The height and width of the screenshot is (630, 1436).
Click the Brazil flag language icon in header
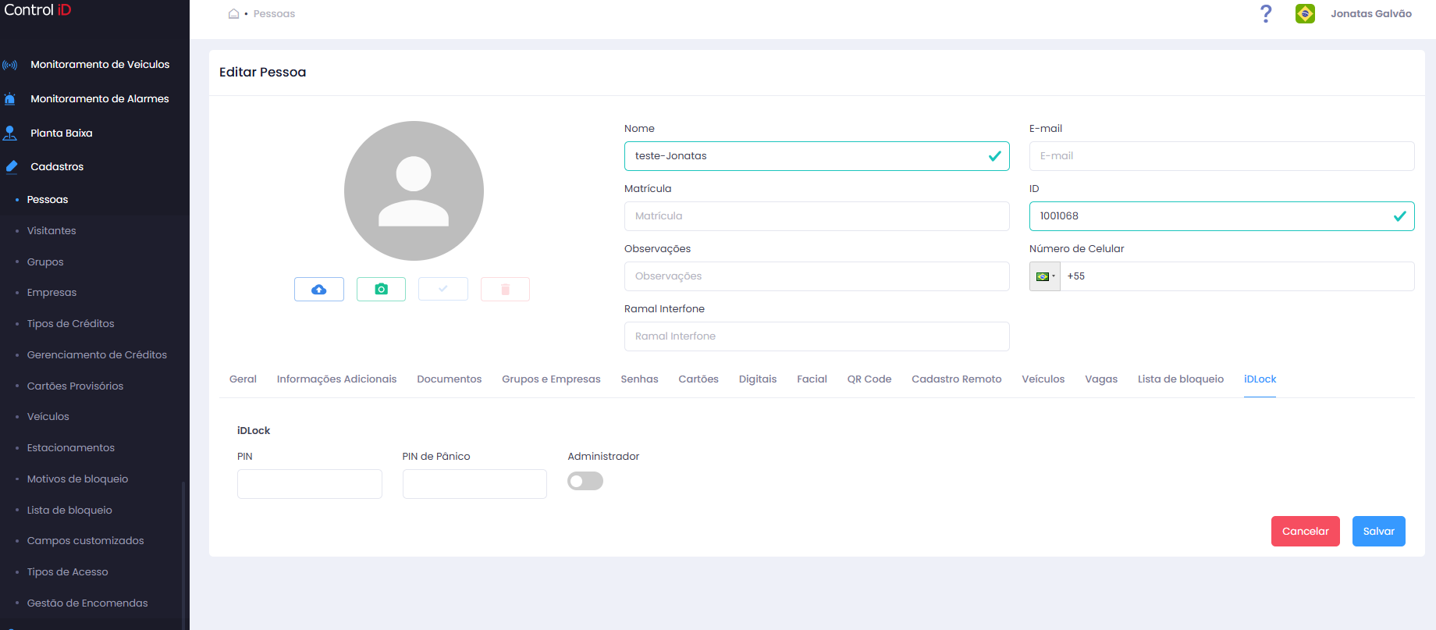click(1305, 13)
